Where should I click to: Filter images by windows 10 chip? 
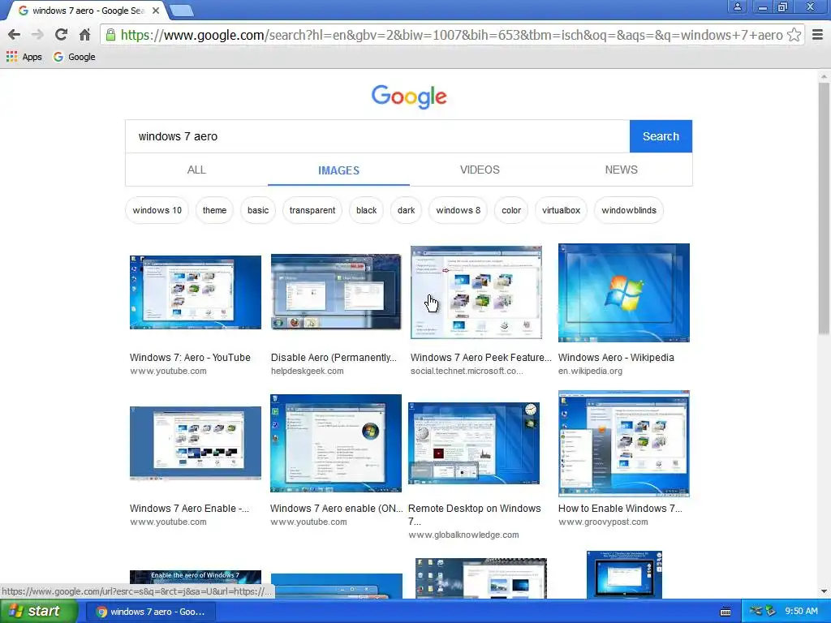(x=157, y=210)
